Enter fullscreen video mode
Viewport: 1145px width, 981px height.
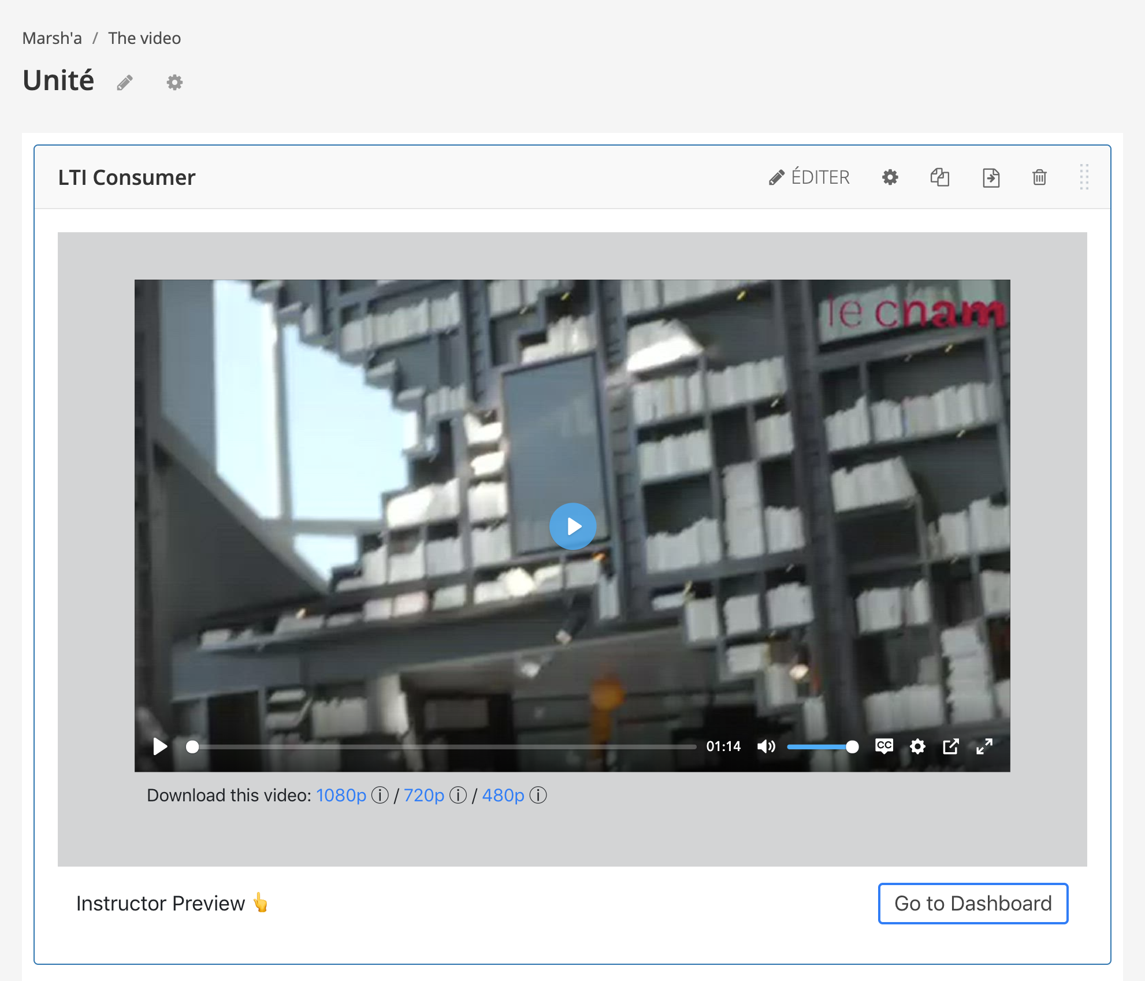click(x=984, y=746)
